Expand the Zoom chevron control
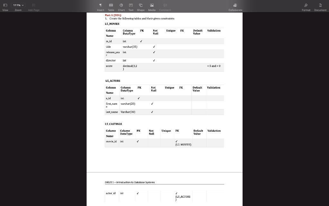The image size is (329, 206). point(22,5)
